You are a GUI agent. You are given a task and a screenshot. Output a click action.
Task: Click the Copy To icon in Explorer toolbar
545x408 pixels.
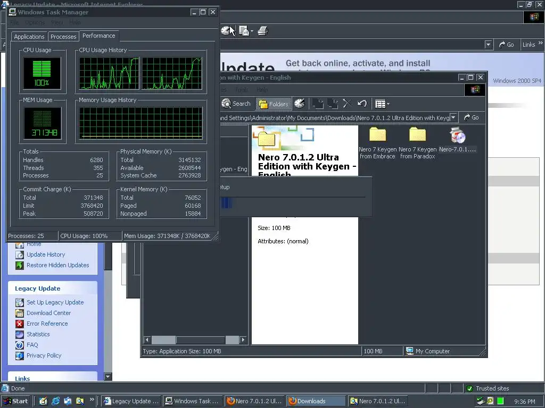[333, 104]
